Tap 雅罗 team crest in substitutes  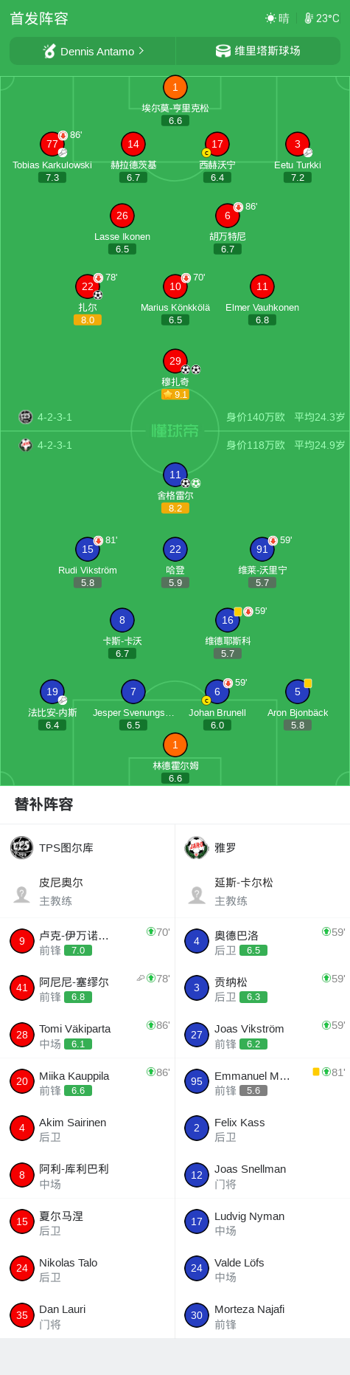(197, 847)
